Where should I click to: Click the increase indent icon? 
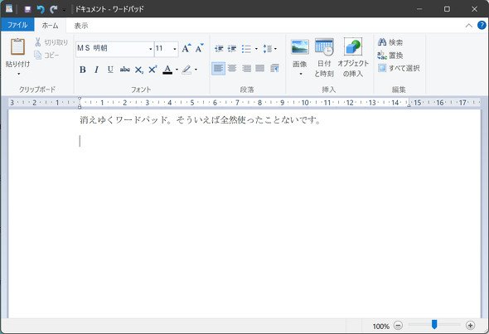[232, 49]
